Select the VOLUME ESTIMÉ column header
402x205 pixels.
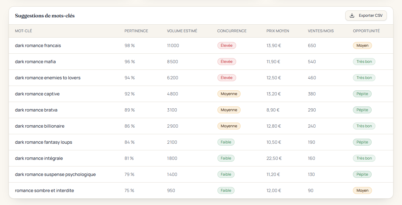point(182,31)
